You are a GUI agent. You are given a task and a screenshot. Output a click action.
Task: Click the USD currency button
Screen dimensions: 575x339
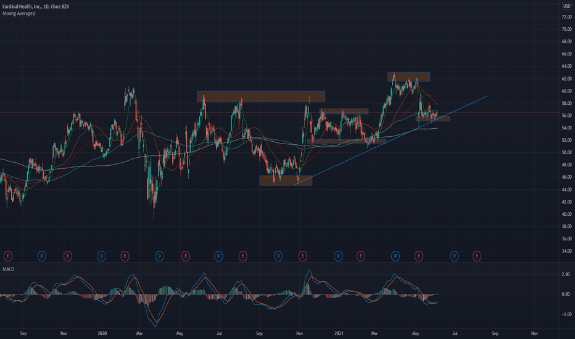click(566, 6)
